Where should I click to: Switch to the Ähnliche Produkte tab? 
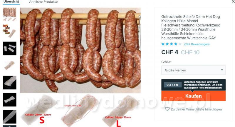[x=43, y=2]
